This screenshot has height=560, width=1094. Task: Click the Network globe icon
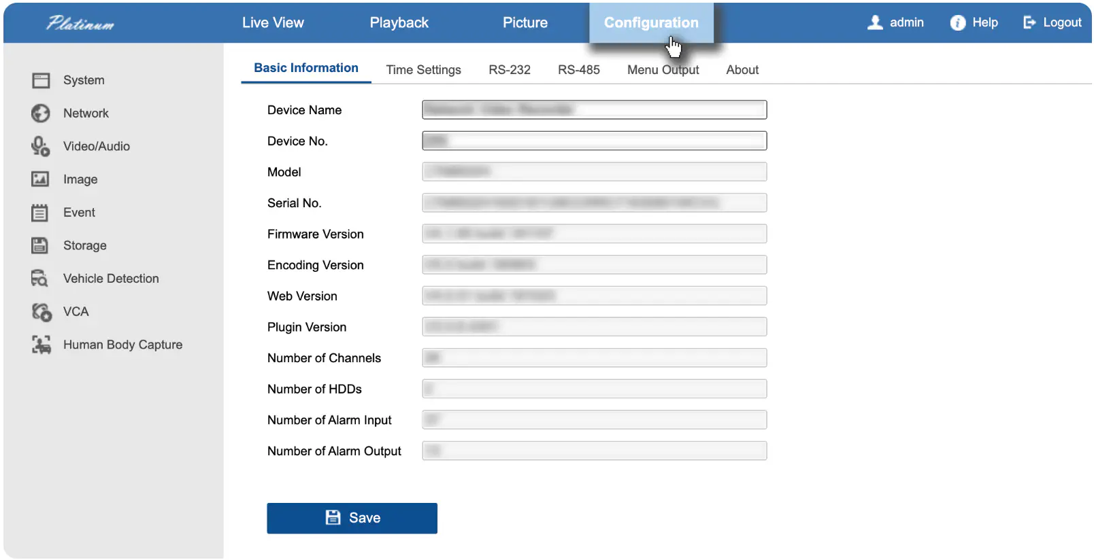(x=41, y=113)
